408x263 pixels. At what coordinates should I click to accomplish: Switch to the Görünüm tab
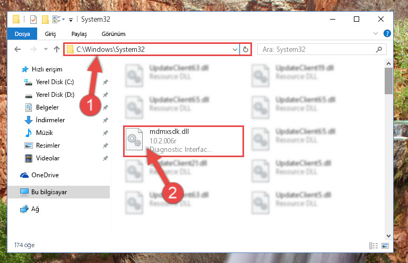click(114, 34)
